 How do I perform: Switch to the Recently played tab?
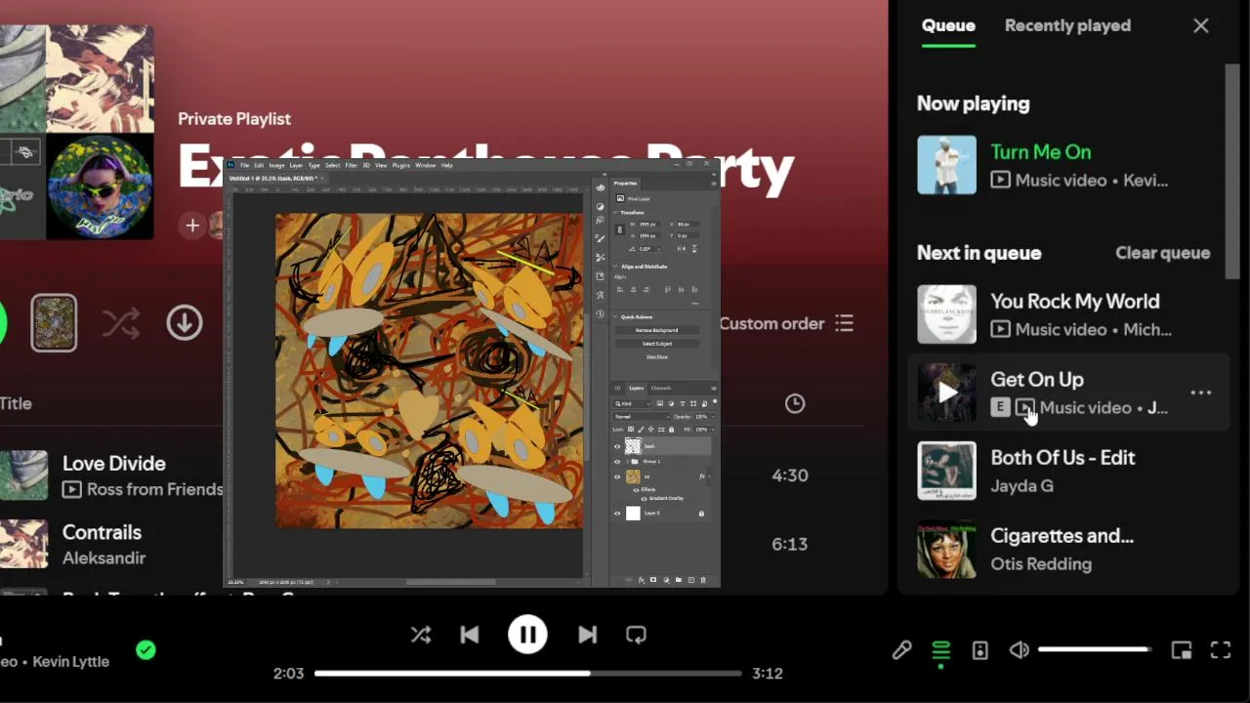1067,25
